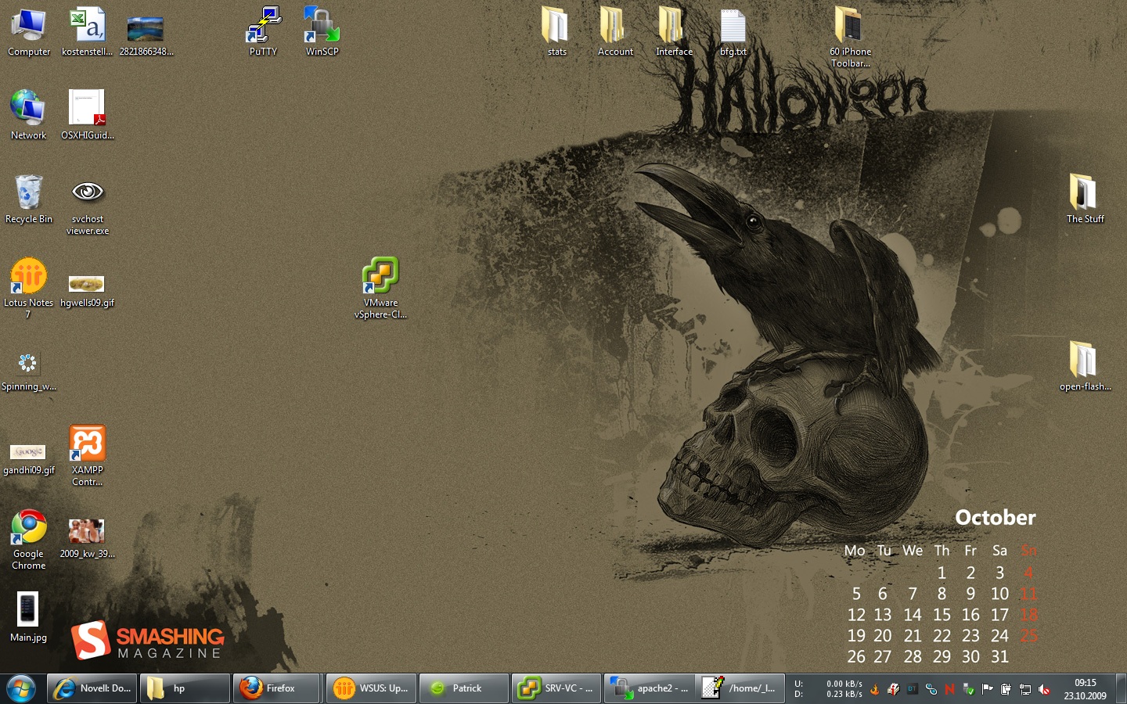Select the VMware vSphere Client shortcut
This screenshot has height=704, width=1127.
pos(380,277)
